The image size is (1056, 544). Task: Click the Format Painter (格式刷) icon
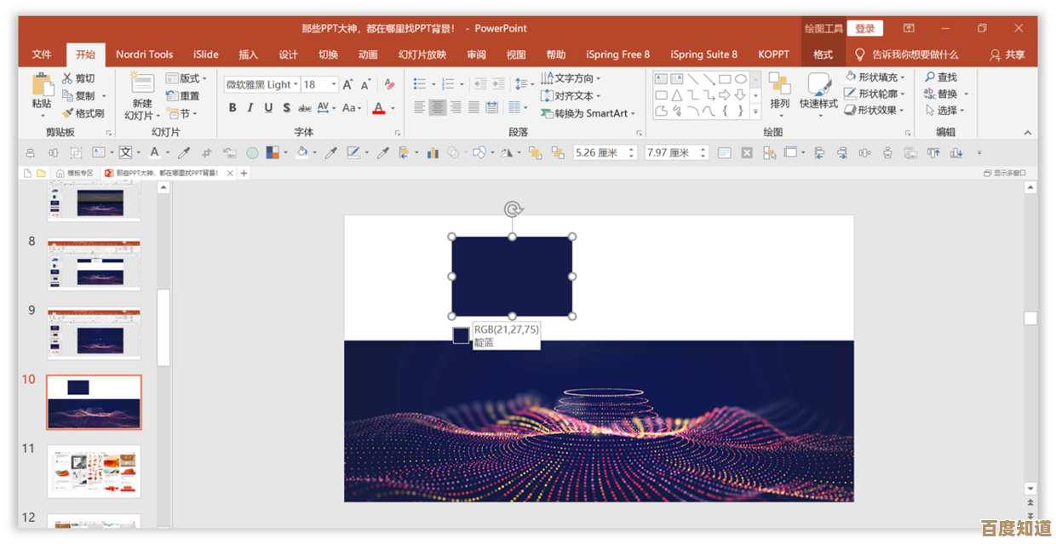67,113
